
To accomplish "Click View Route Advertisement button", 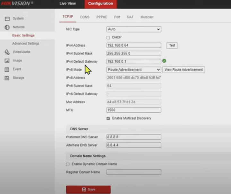I will (x=184, y=69).
